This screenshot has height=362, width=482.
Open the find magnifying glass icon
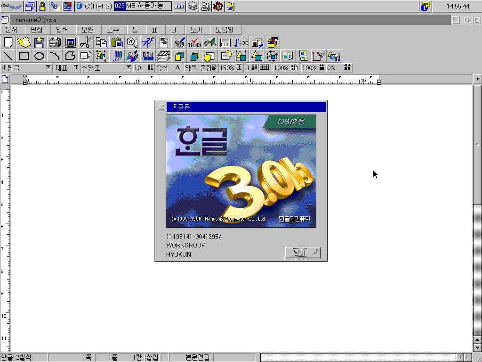point(132,42)
